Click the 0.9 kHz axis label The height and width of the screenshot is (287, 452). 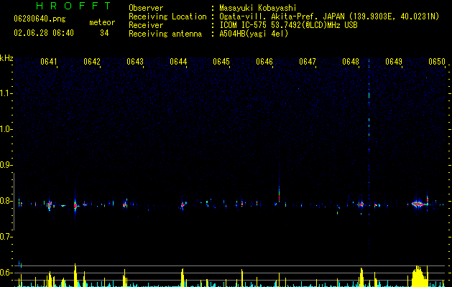(6, 165)
